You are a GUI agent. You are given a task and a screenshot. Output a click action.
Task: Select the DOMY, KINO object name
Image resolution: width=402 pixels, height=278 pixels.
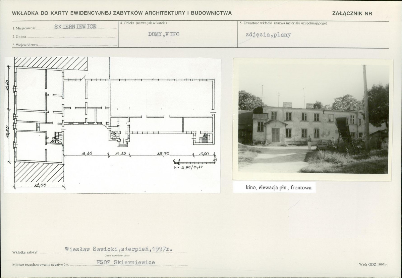[x=164, y=34]
